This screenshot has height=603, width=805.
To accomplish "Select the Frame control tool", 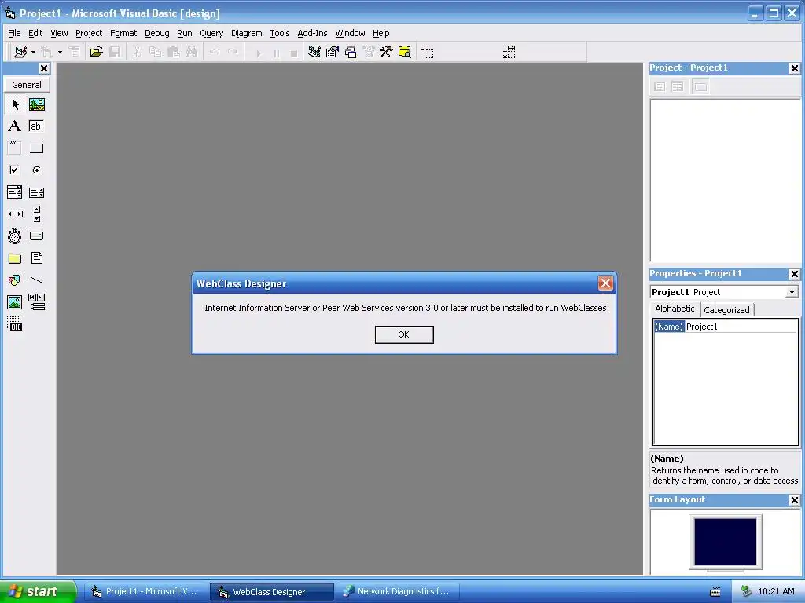I will click(x=15, y=148).
